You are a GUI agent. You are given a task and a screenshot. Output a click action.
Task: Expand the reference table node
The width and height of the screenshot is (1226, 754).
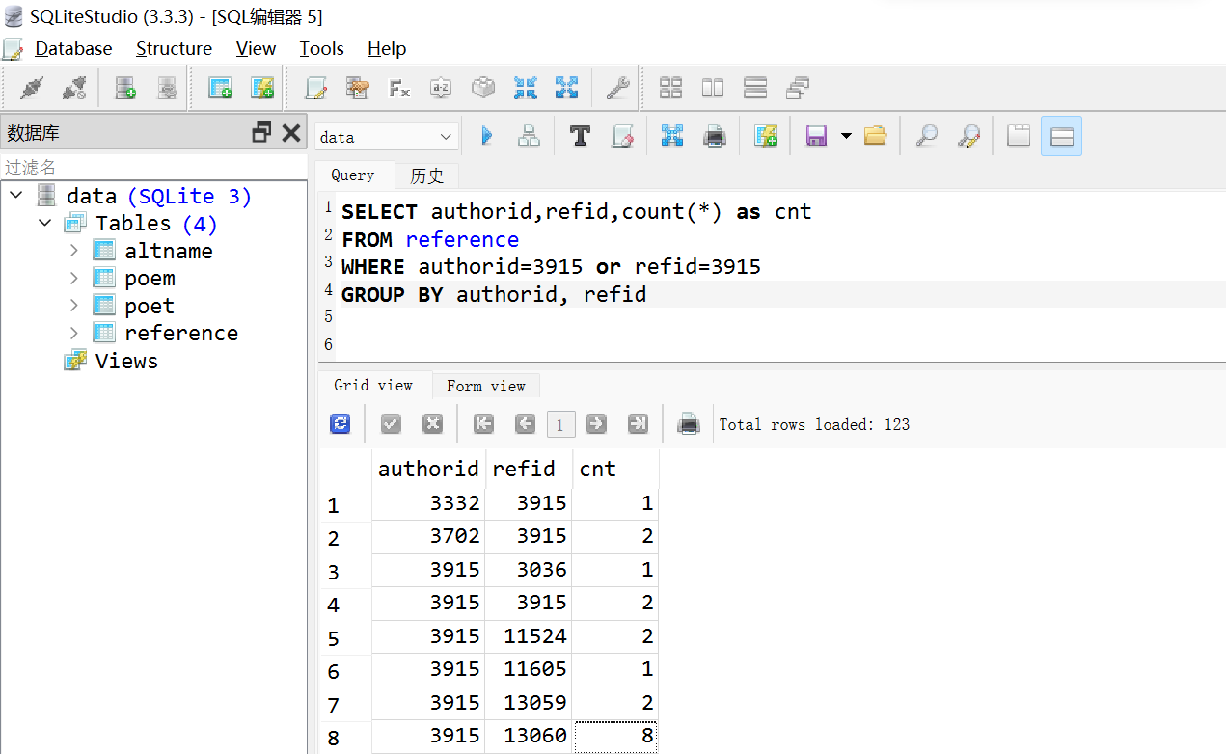click(x=74, y=333)
